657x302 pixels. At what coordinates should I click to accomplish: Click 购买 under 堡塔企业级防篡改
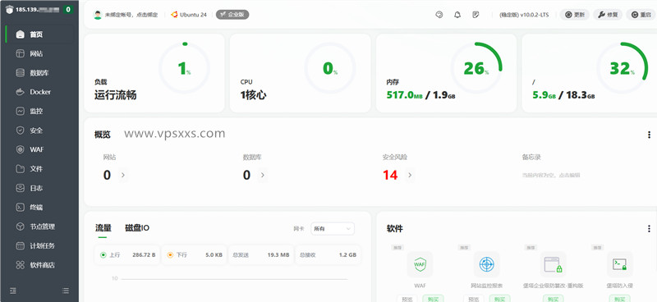tap(553, 299)
